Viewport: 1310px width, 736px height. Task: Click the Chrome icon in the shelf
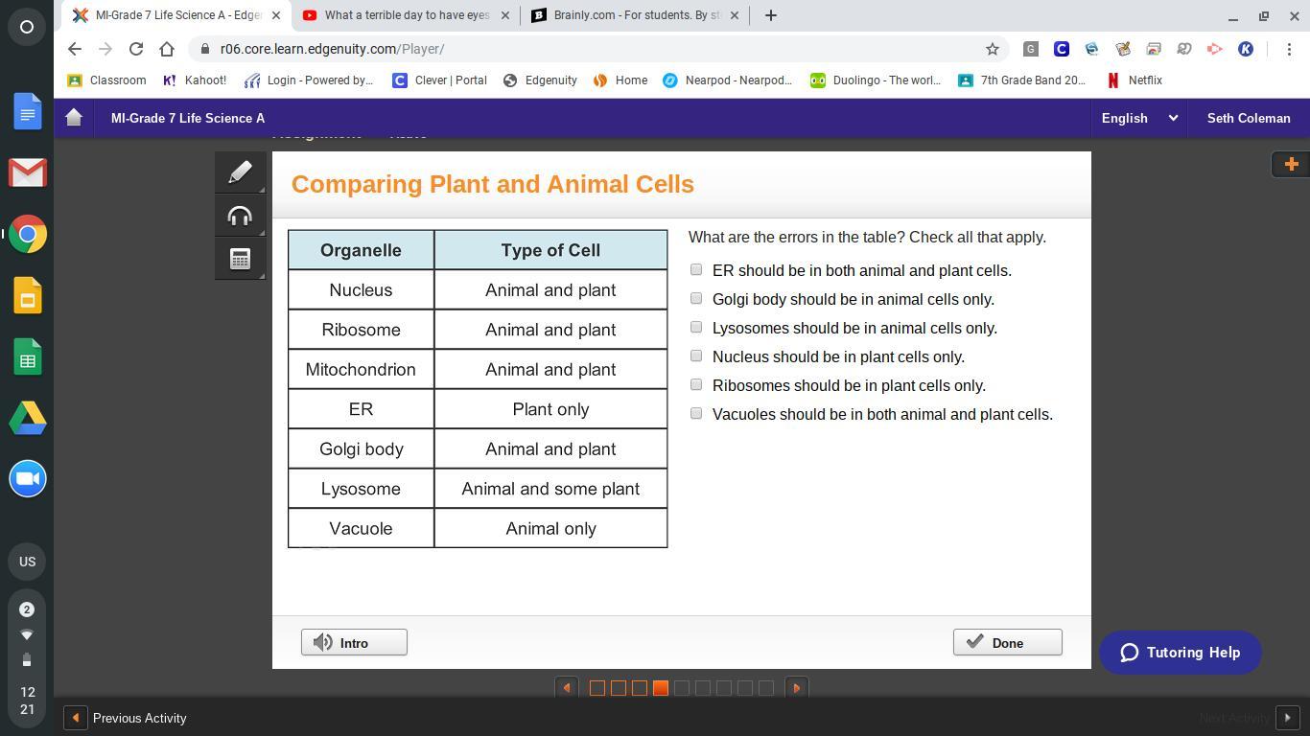[x=28, y=234]
